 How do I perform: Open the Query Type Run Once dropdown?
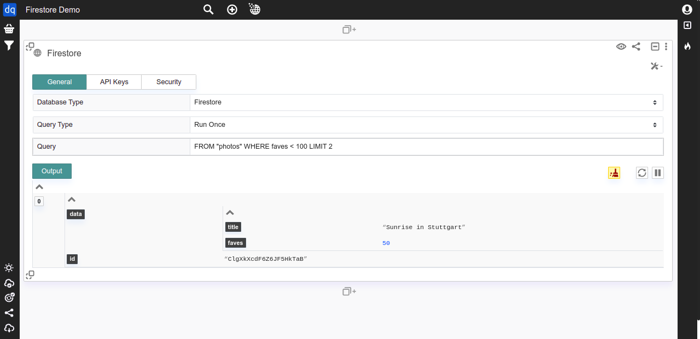point(427,125)
